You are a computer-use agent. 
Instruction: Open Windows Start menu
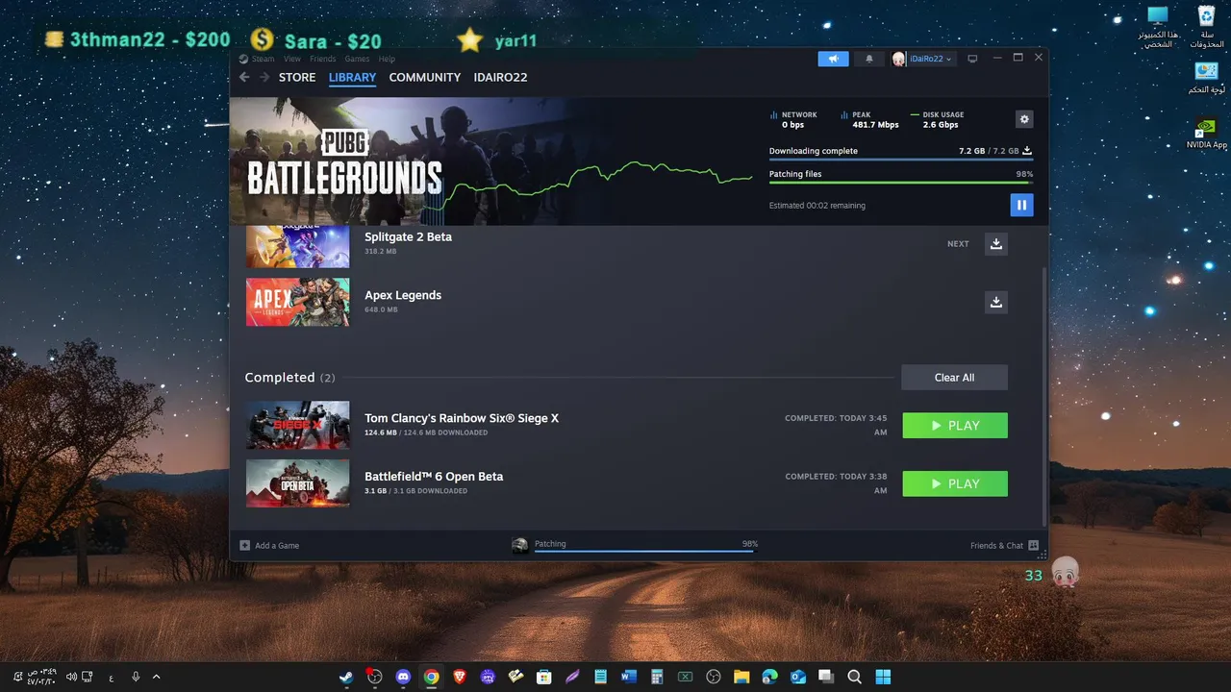[883, 677]
